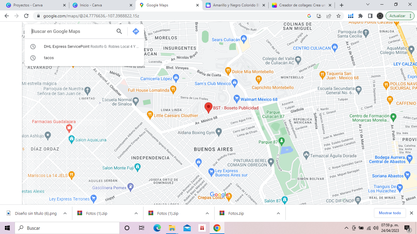
Task: Select the Little Caesars Clouthier pin
Action: tap(150, 115)
